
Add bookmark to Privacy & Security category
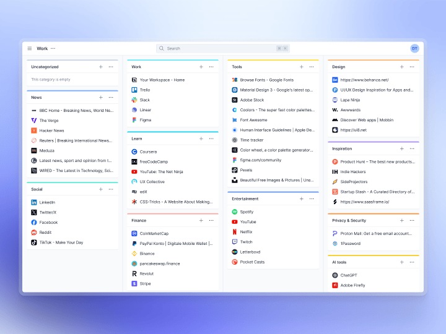(402, 220)
